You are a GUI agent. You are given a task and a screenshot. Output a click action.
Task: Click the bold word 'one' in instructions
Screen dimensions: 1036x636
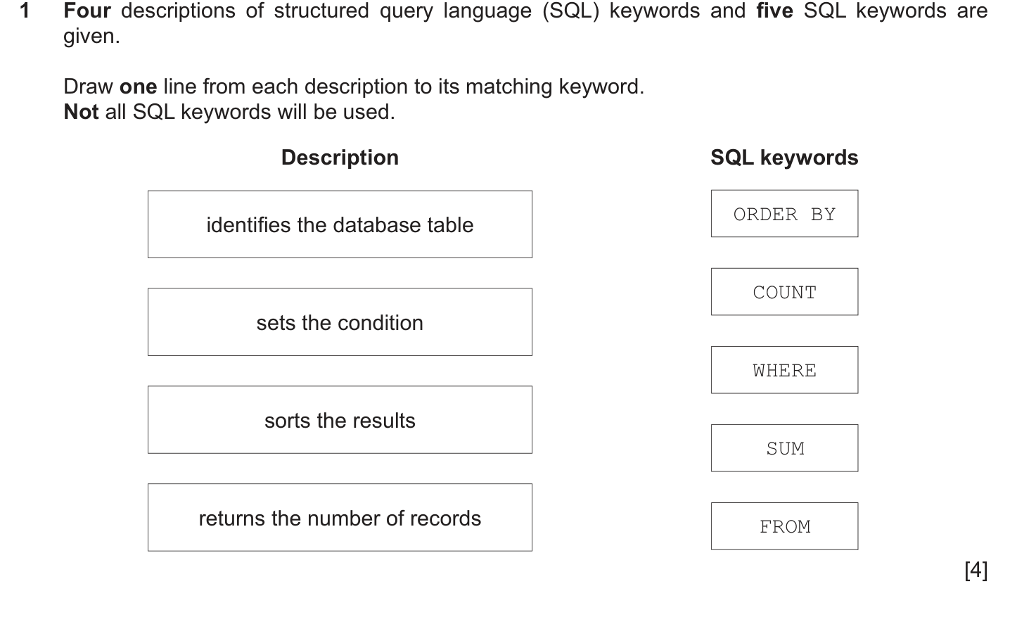coord(139,87)
